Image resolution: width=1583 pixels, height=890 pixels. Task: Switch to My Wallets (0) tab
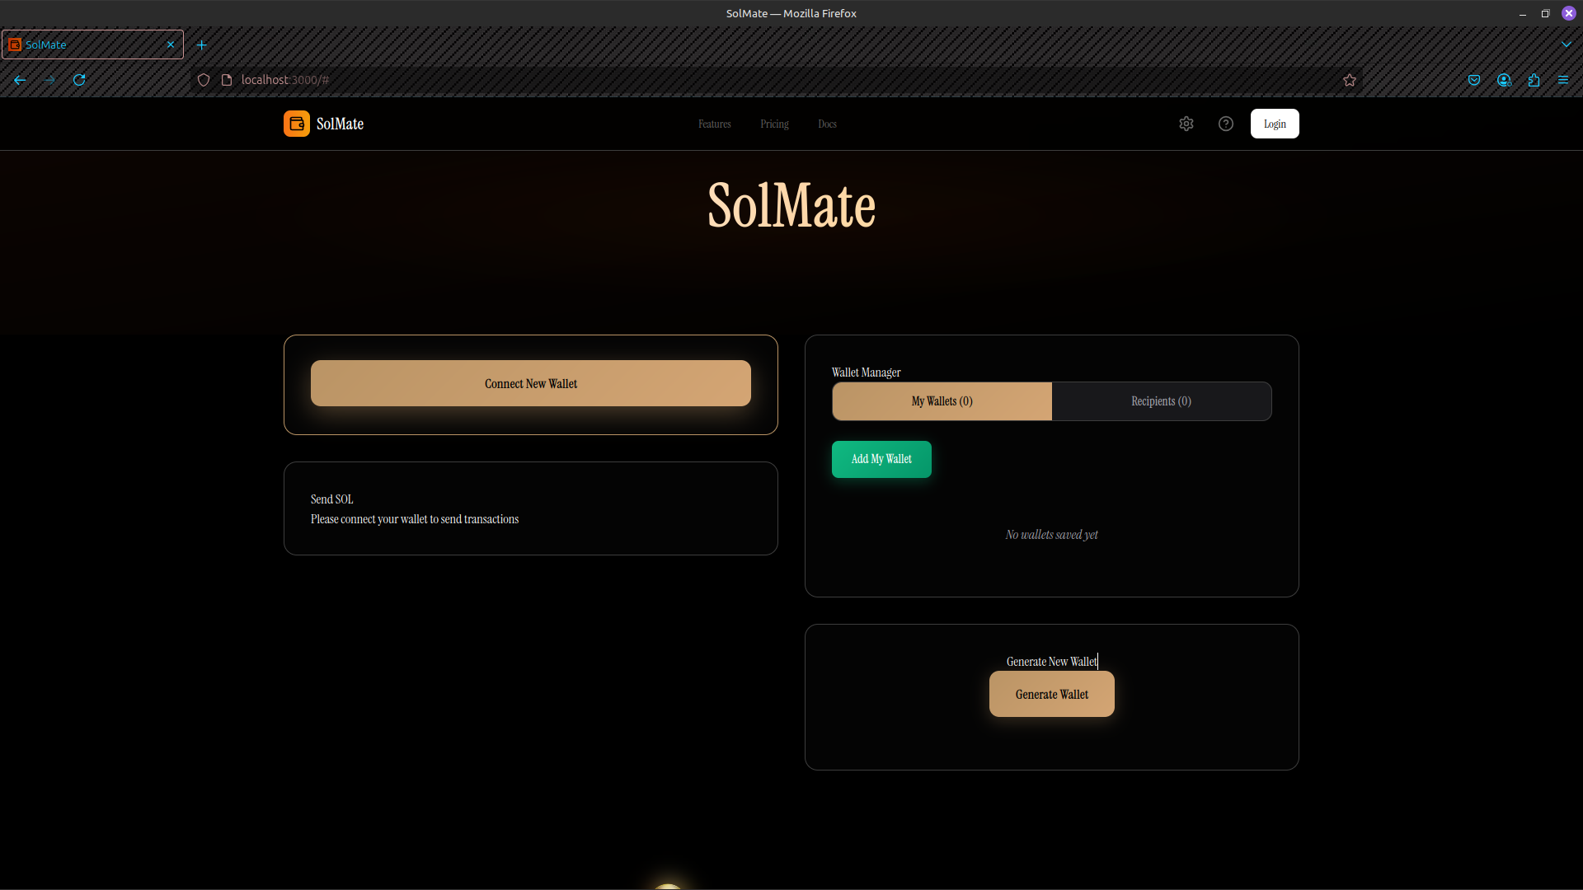click(x=942, y=401)
